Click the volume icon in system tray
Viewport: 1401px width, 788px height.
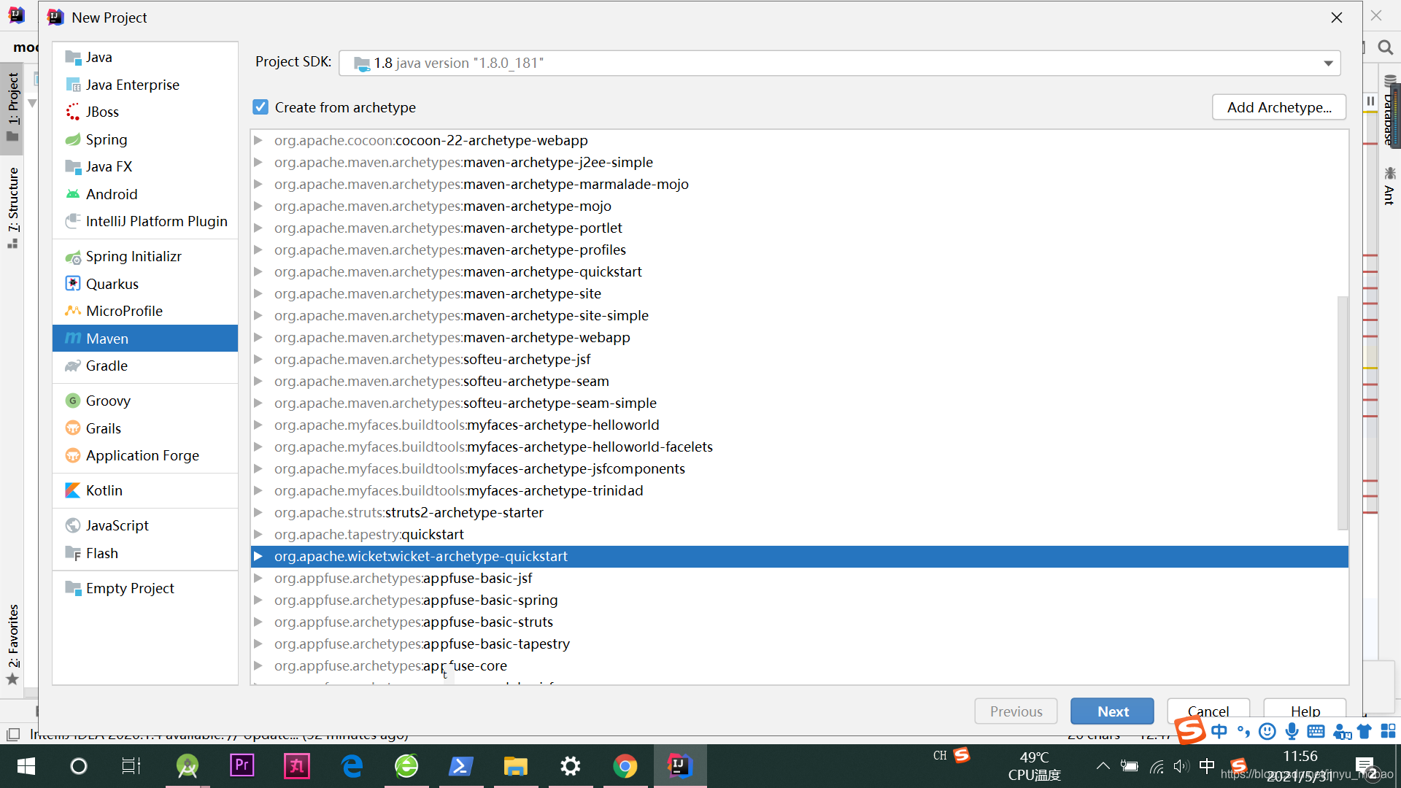(1181, 766)
